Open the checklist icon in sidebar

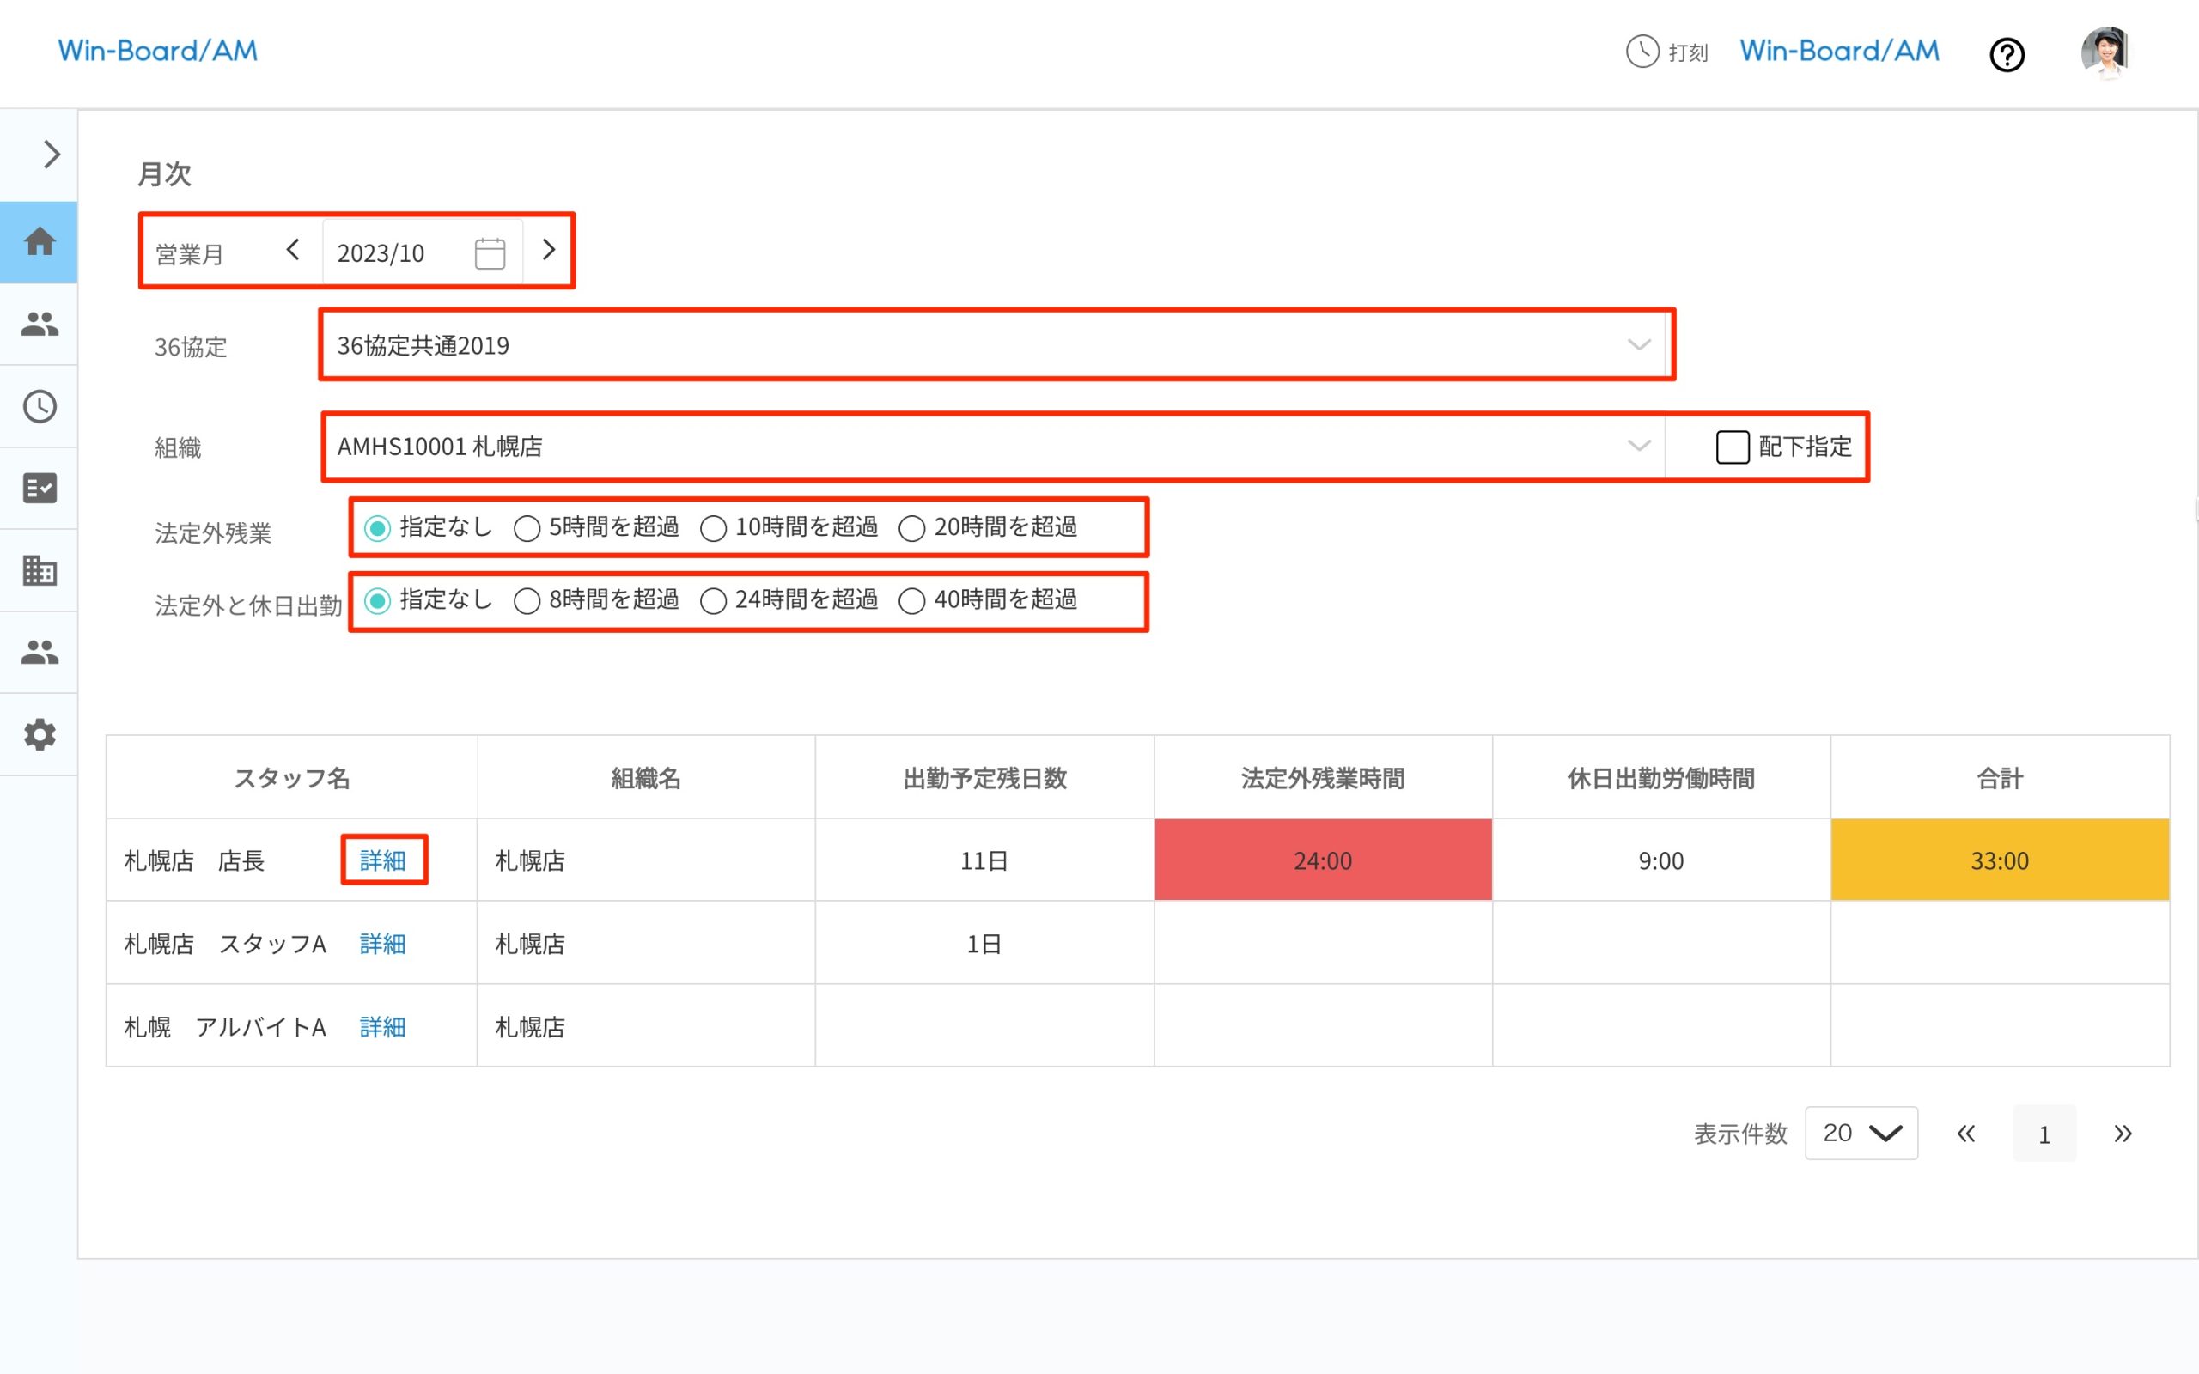pos(39,488)
